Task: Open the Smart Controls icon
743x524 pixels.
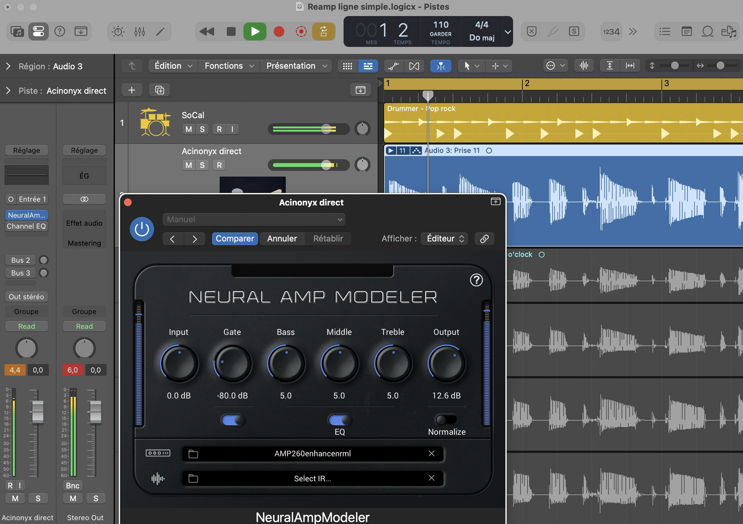Action: tap(118, 32)
